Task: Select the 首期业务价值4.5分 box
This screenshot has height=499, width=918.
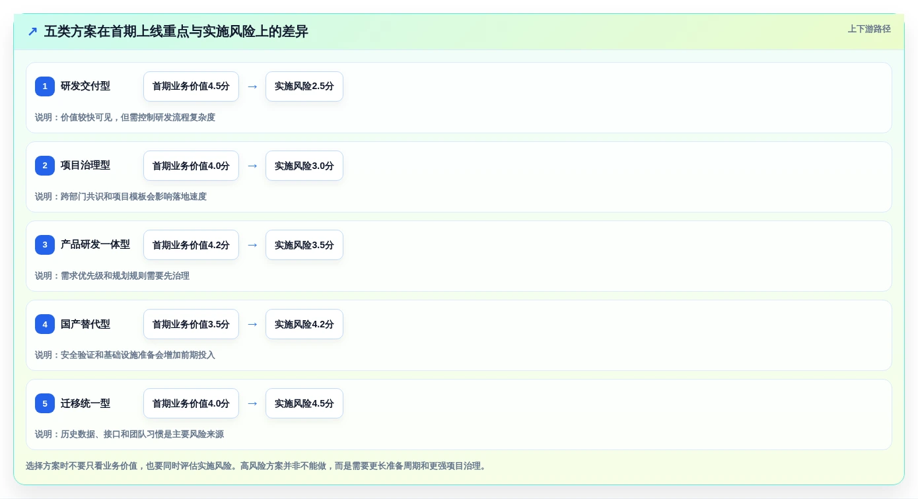Action: (191, 86)
